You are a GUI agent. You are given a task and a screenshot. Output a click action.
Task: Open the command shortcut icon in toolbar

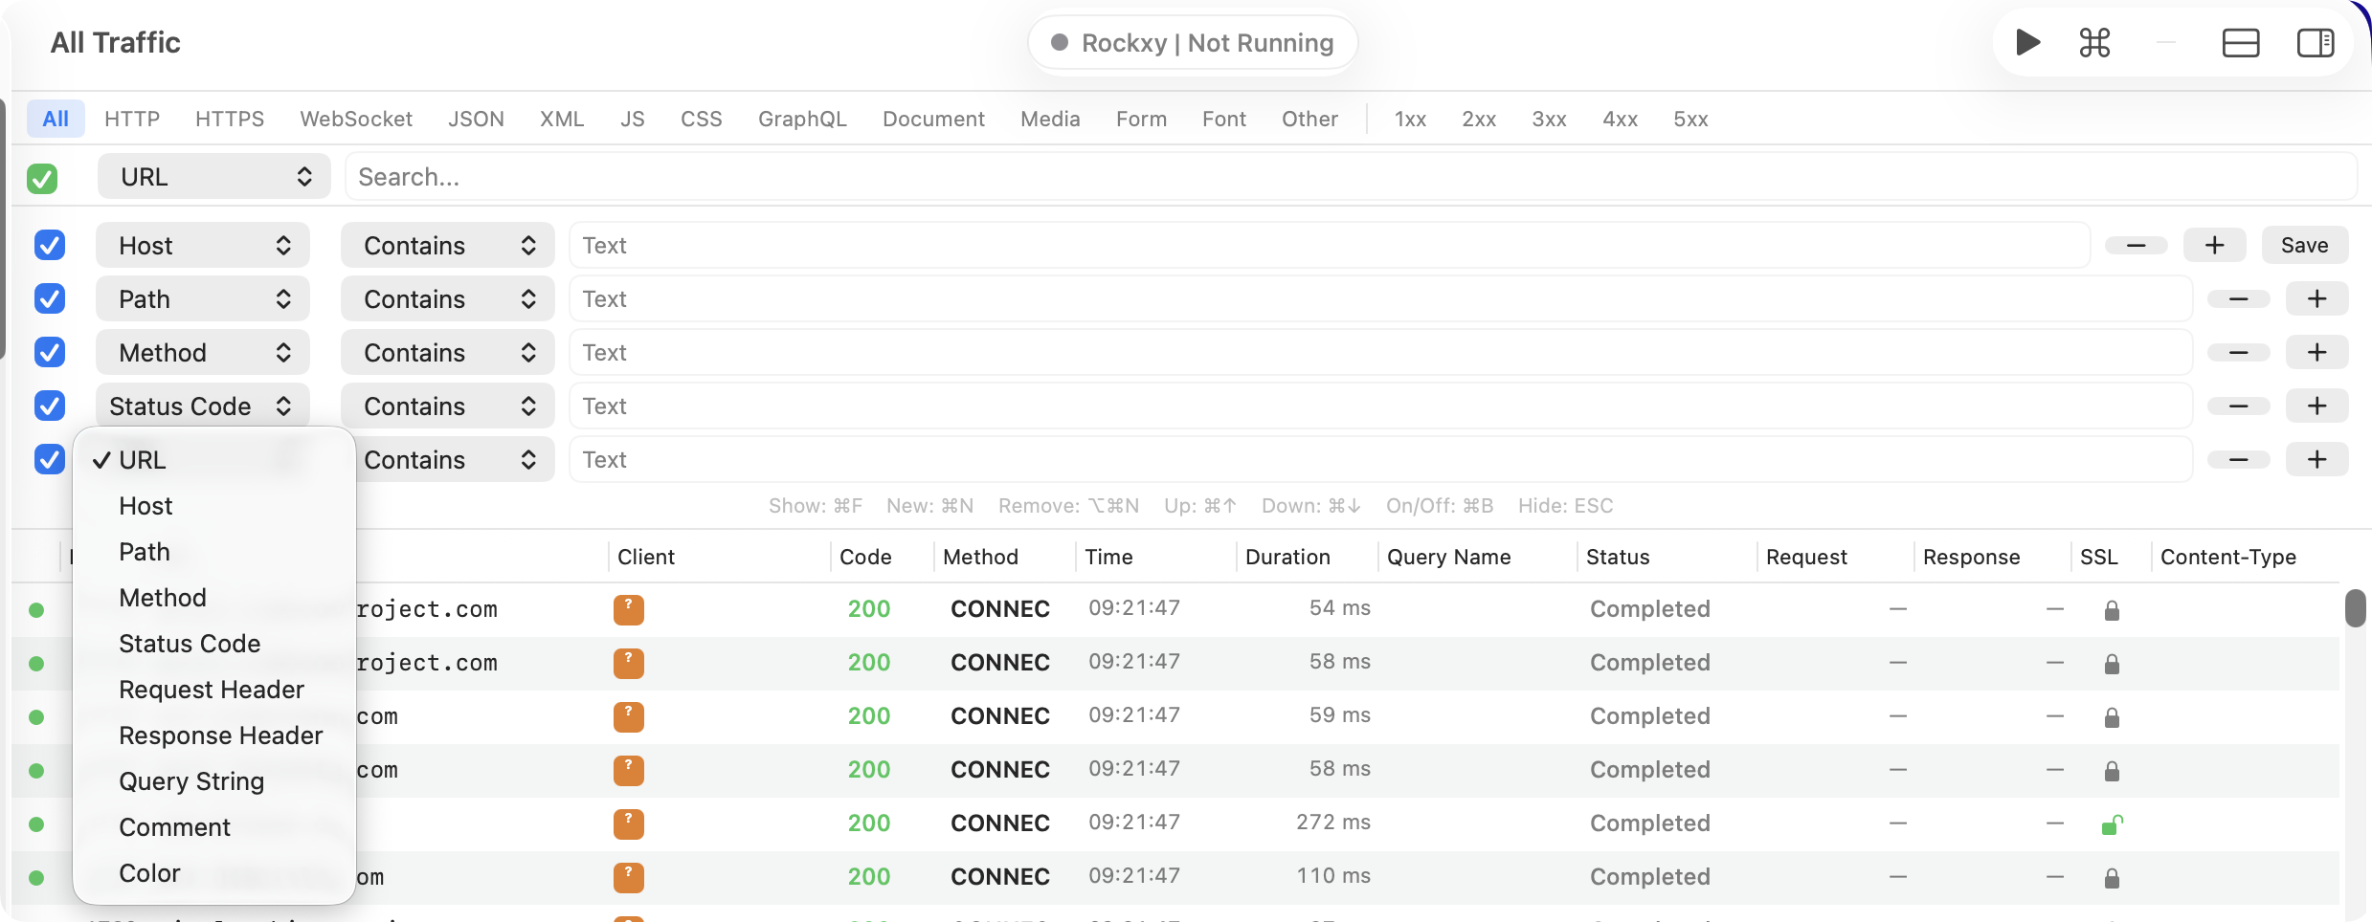[x=2094, y=43]
